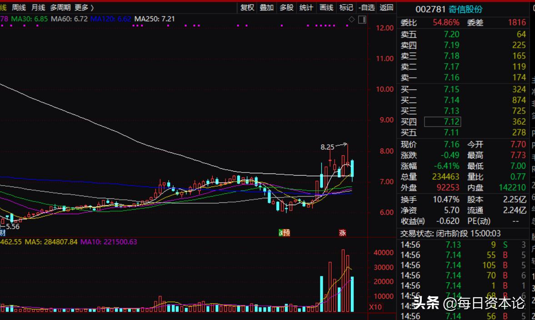Click the 返回 back button

pyautogui.click(x=386, y=8)
